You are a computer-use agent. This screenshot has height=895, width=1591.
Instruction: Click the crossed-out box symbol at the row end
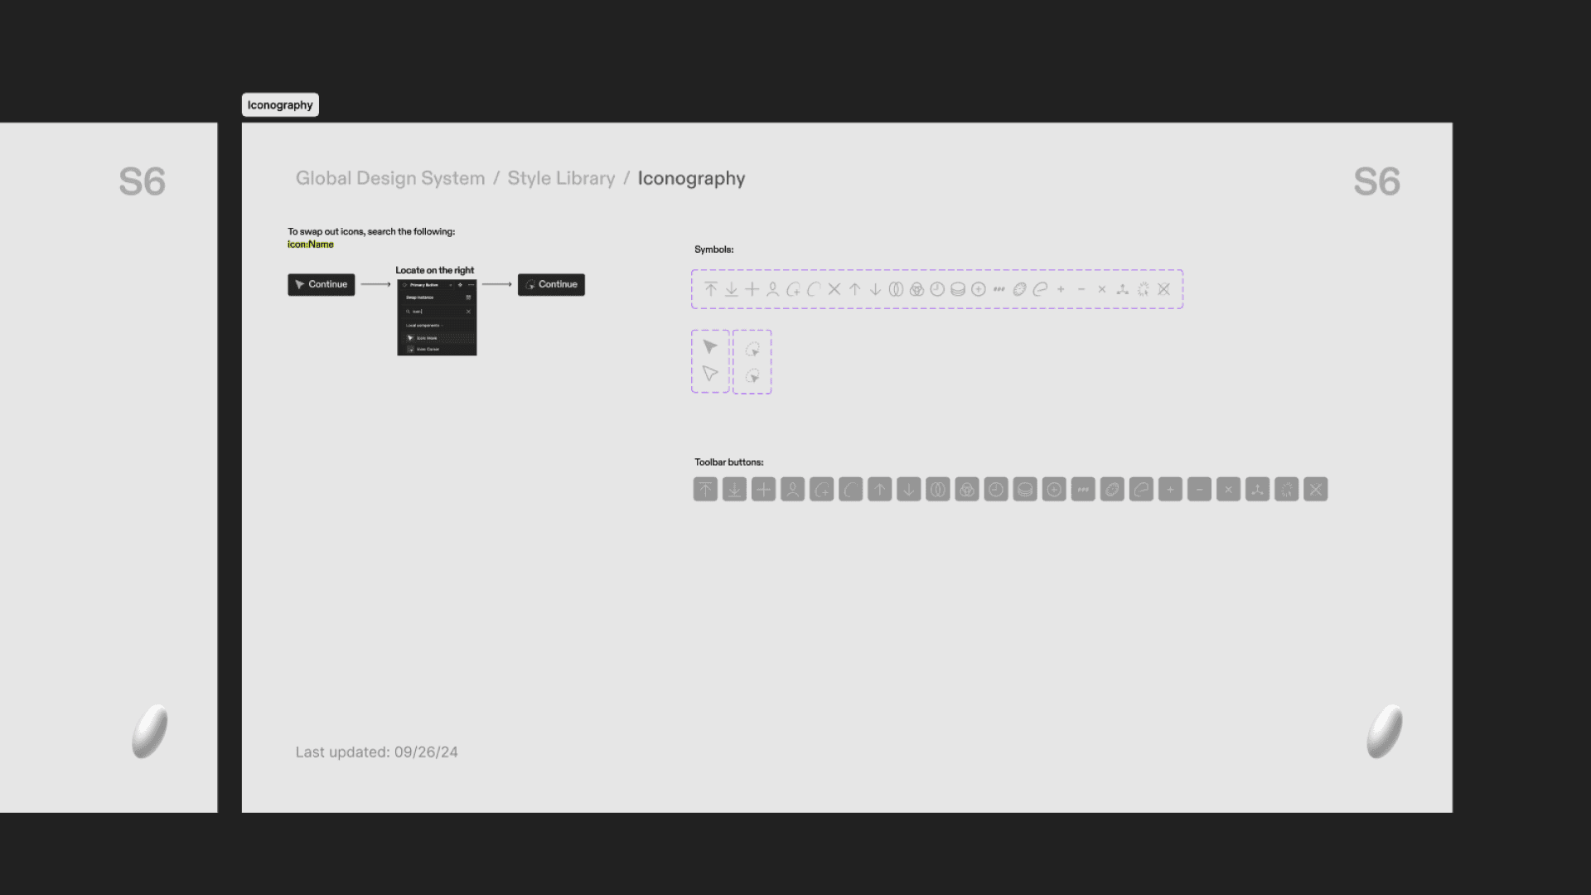click(1164, 289)
